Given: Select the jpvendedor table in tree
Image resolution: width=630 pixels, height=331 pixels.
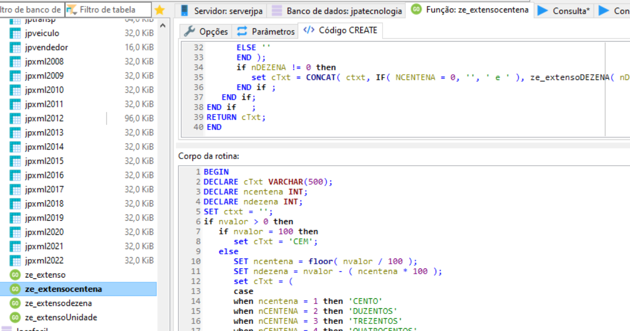Looking at the screenshot, I should coord(46,47).
